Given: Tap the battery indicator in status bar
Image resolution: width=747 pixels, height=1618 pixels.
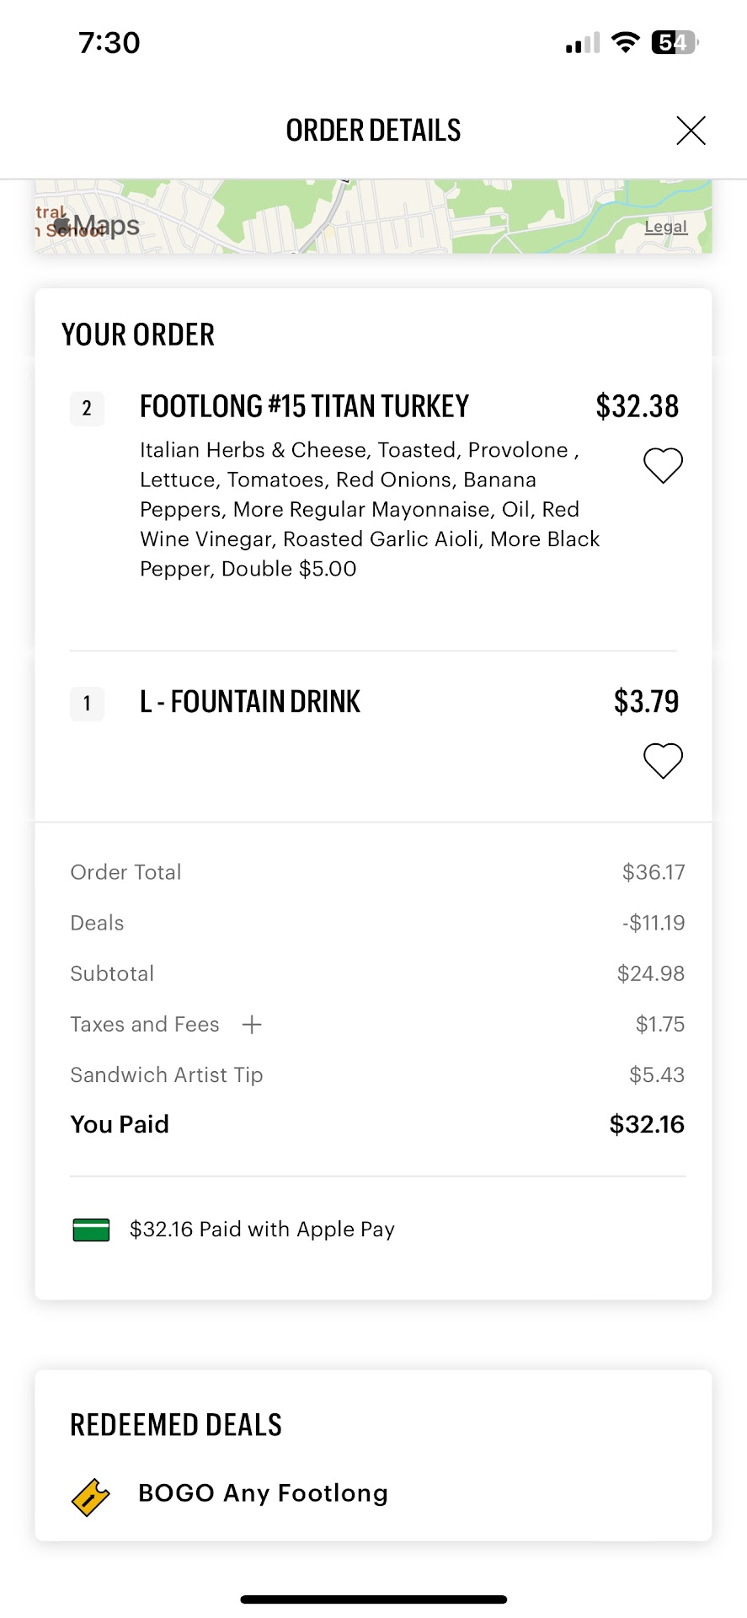Looking at the screenshot, I should coord(675,42).
